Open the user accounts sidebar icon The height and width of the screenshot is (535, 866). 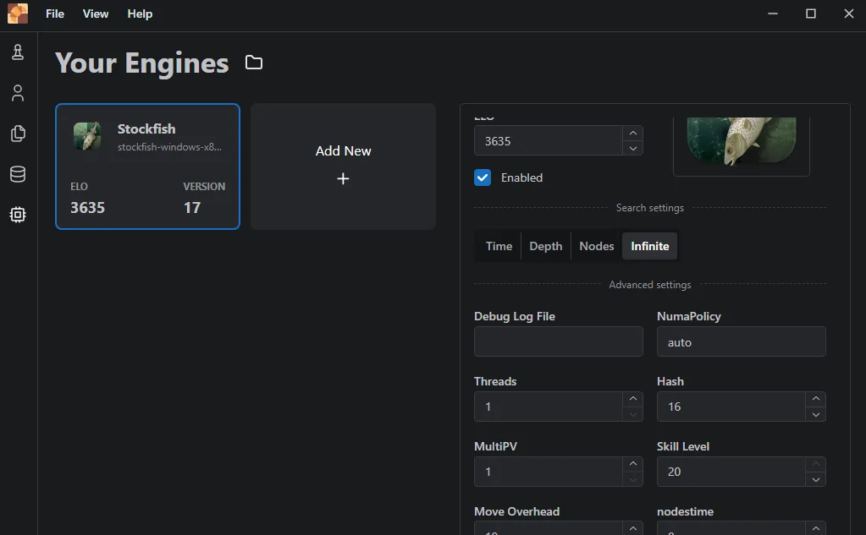point(18,93)
